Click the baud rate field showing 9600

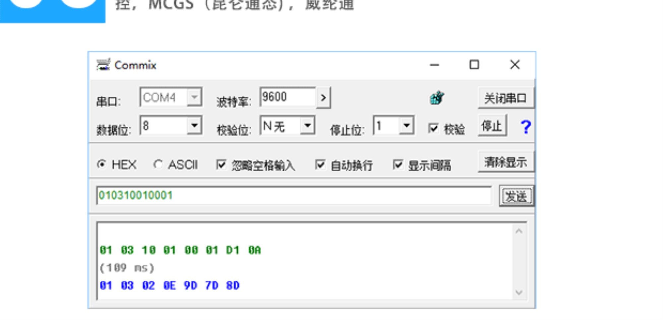(288, 97)
